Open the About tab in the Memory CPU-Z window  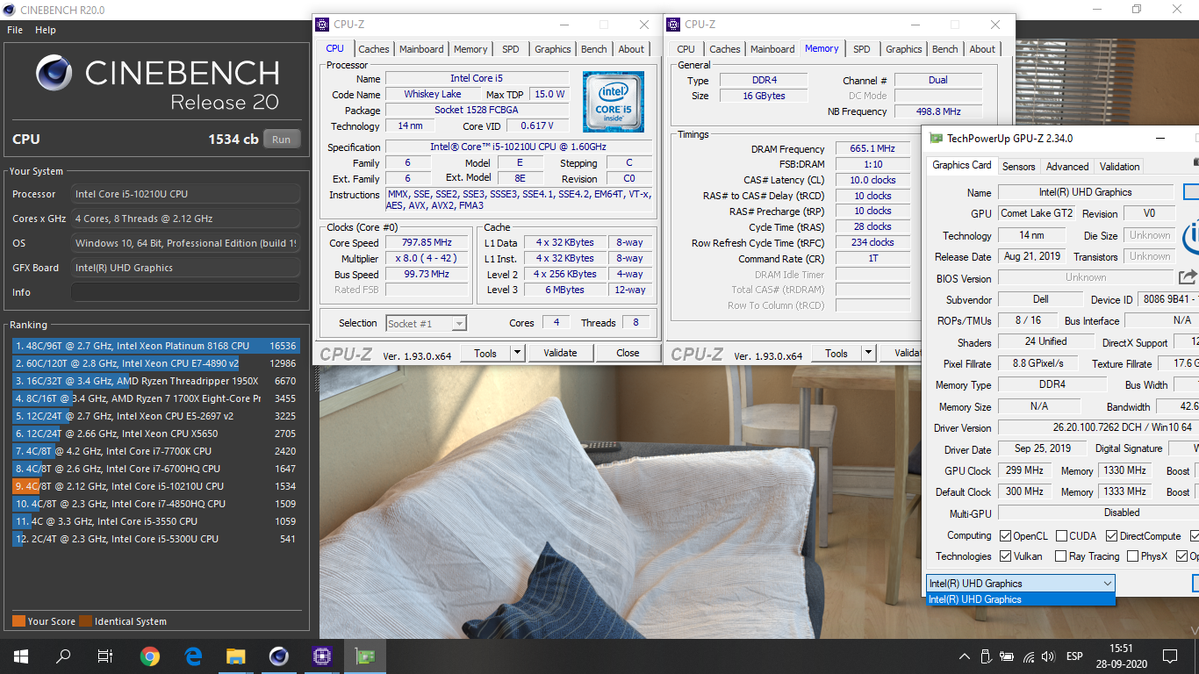point(982,49)
